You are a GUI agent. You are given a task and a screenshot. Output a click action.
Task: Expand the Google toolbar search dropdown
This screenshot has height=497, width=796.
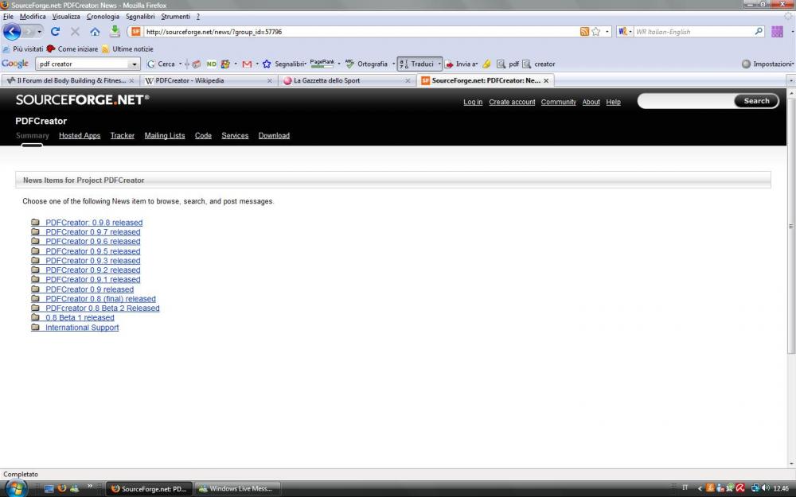tap(133, 64)
